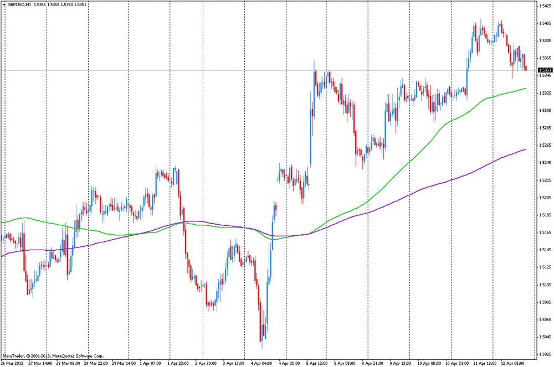Viewport: 554px width, 367px height.
Task: Click the 3 Apr 12:00 time label
Action: [234, 363]
